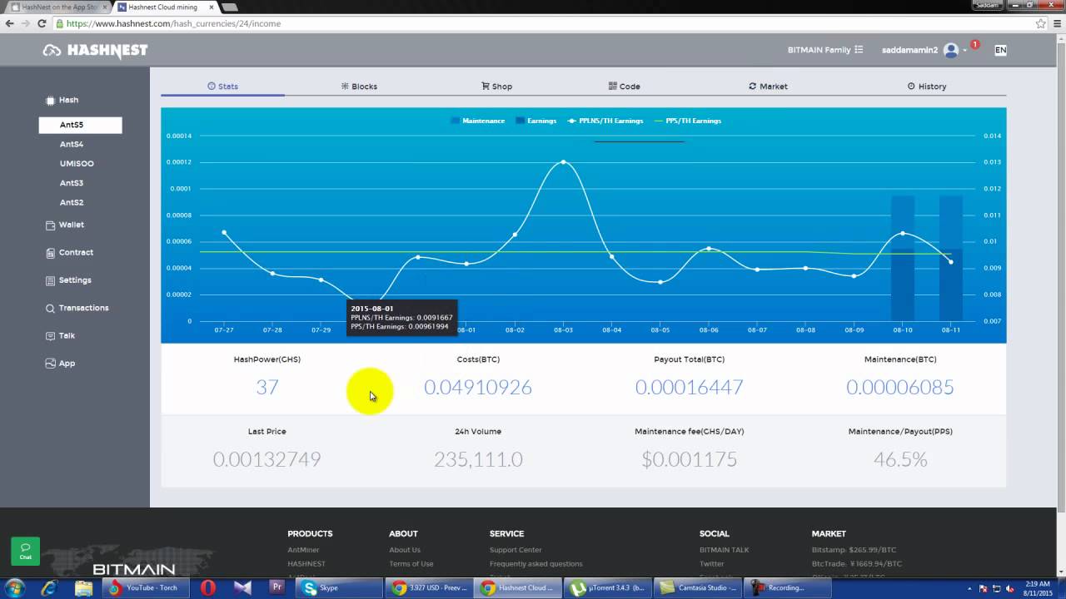The height and width of the screenshot is (599, 1066).
Task: Click the HashNest cloud logo
Action: click(95, 51)
